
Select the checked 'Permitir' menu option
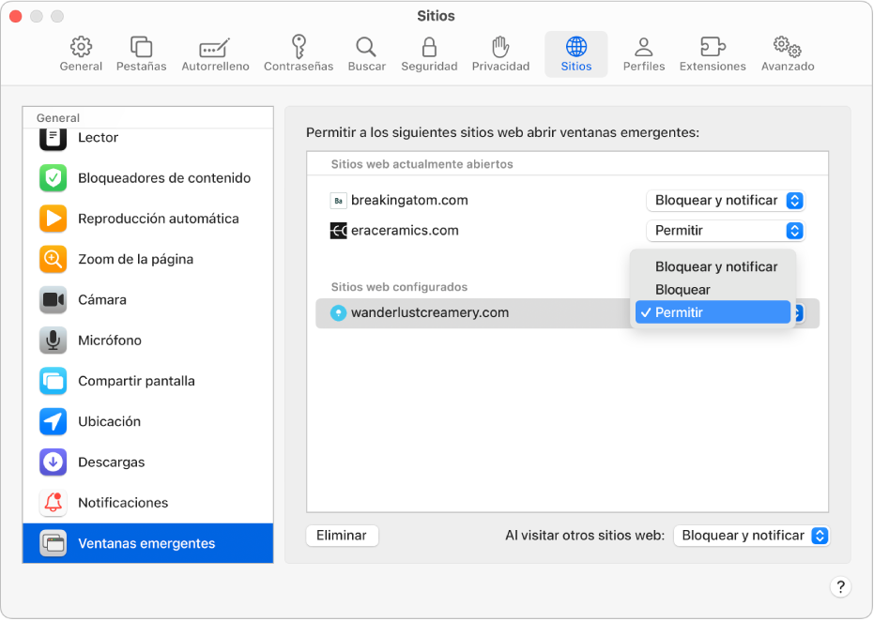713,312
